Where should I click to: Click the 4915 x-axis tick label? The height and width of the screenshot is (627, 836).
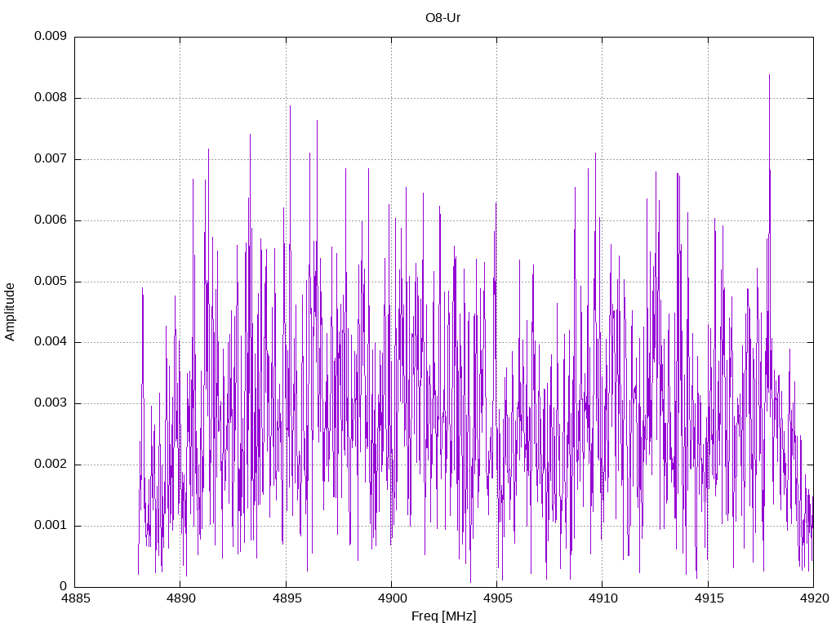point(709,598)
